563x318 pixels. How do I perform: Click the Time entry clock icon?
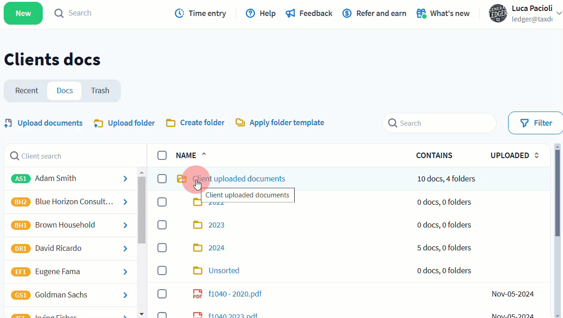click(x=179, y=13)
